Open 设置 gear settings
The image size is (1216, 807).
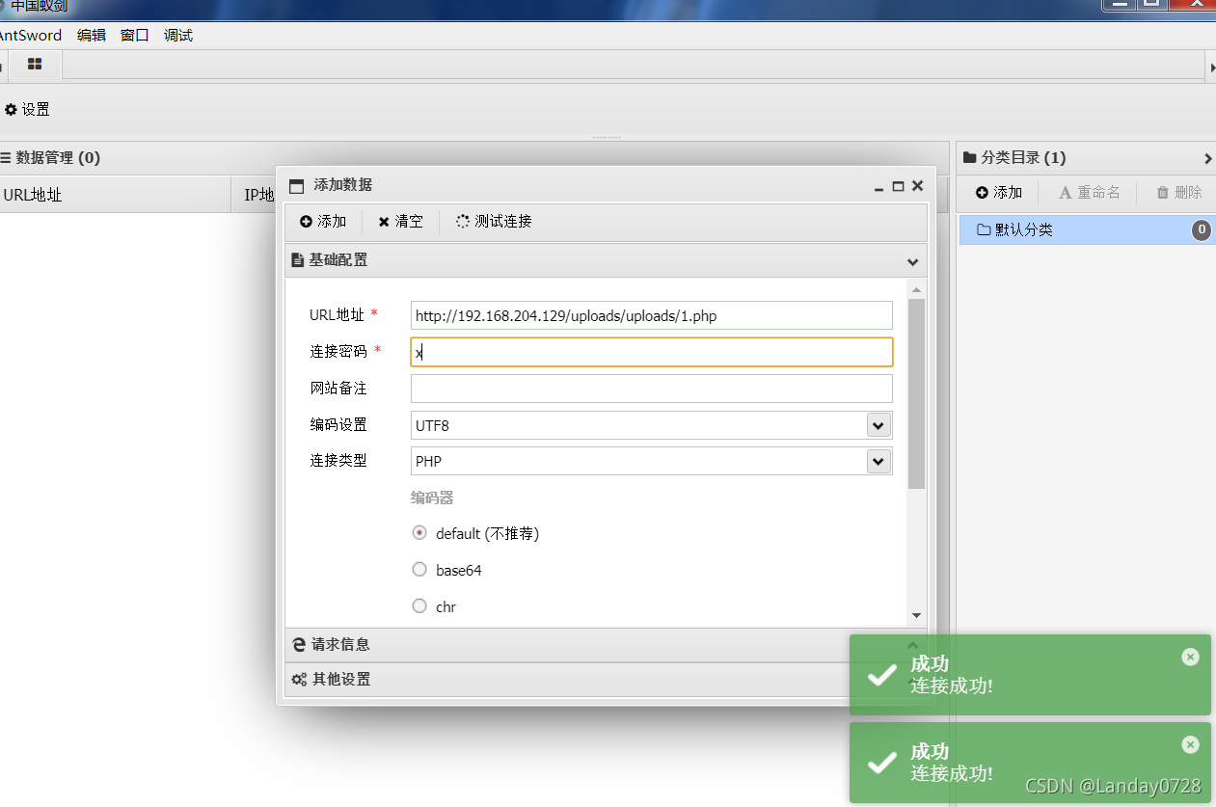(x=27, y=110)
